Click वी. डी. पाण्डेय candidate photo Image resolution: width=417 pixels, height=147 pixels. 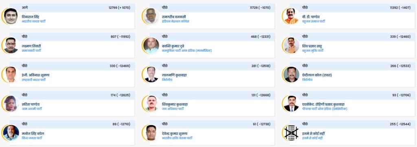(292, 16)
